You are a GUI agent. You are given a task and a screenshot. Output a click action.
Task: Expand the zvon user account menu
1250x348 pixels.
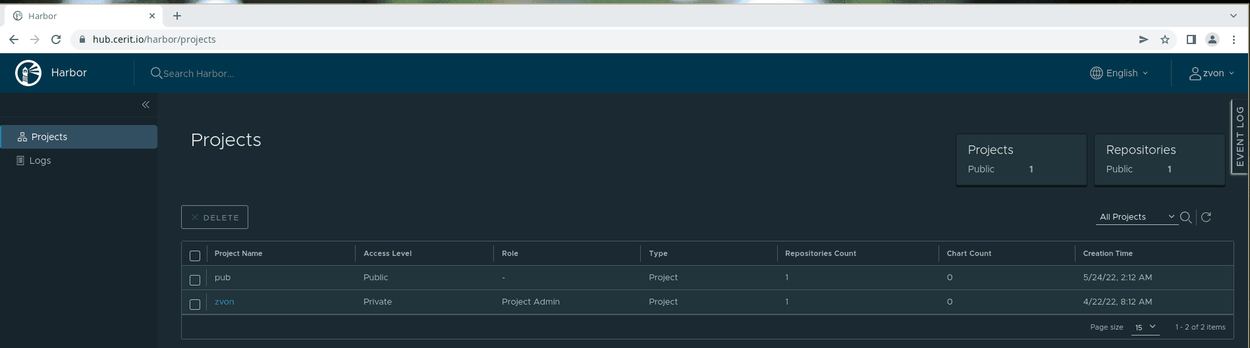click(x=1211, y=73)
